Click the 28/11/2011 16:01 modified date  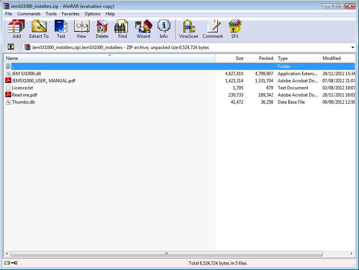pos(339,95)
